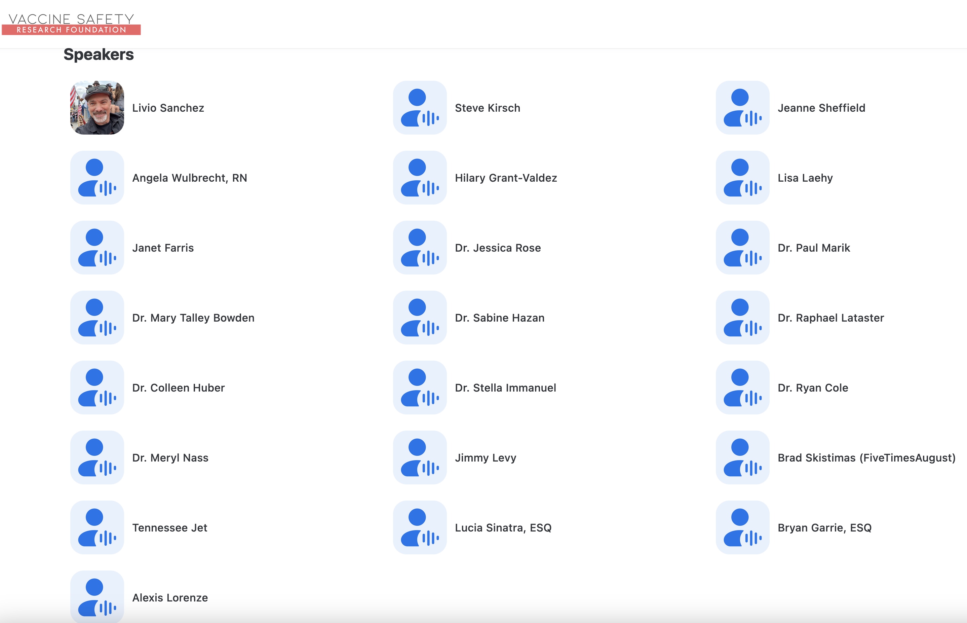The image size is (967, 623).
Task: Open the Tennessee Jet speaker name
Action: pos(169,528)
